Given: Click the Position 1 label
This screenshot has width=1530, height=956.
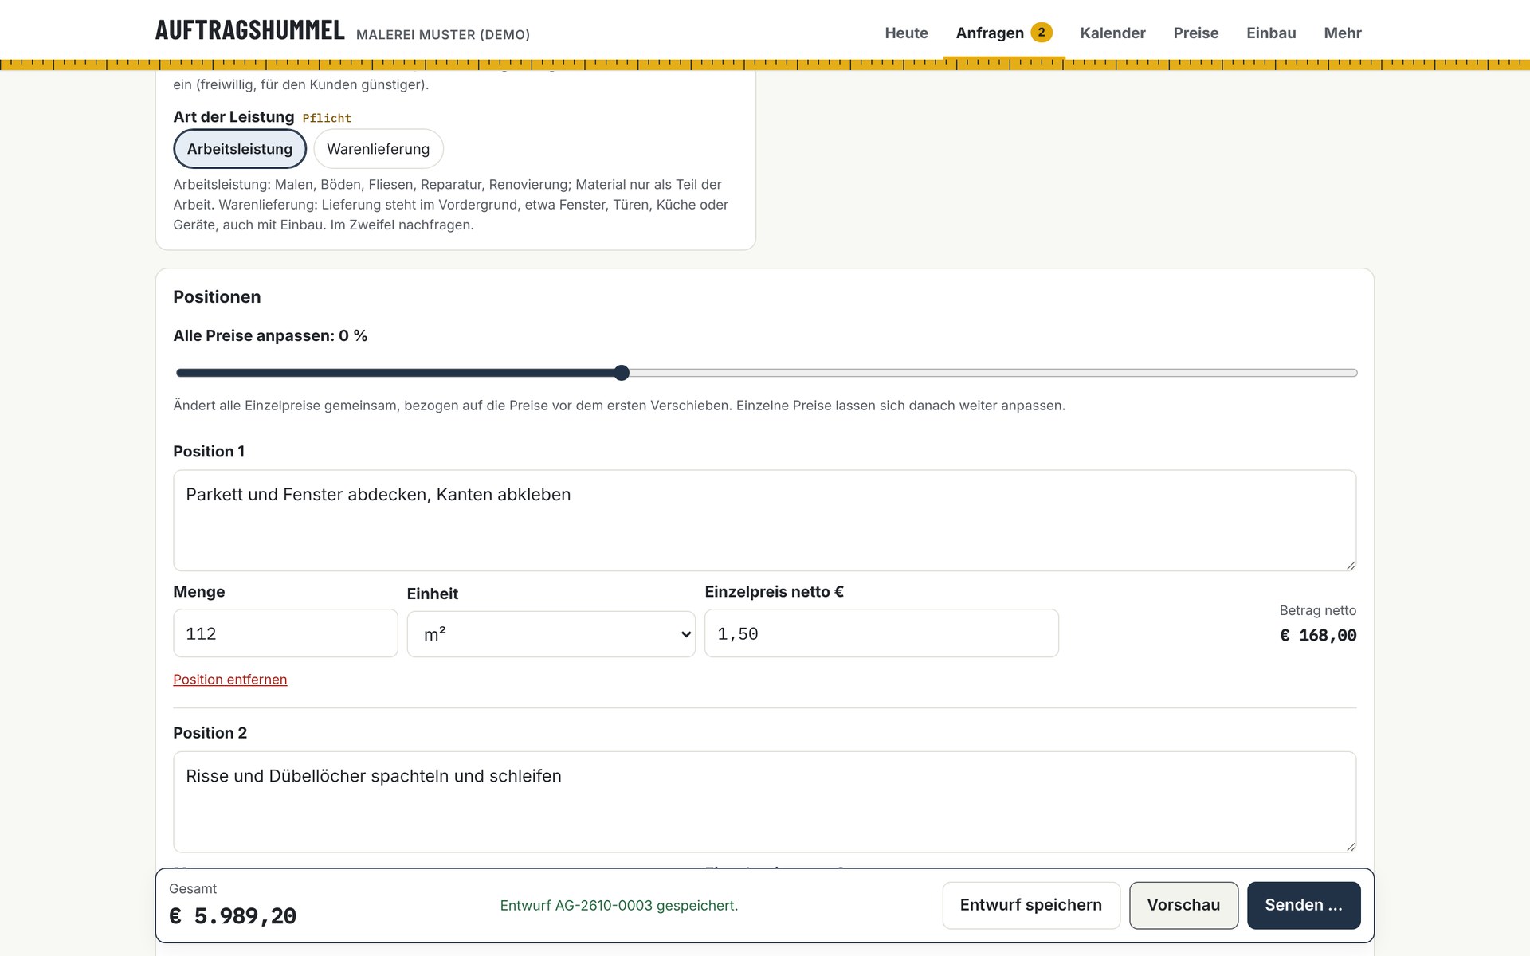Looking at the screenshot, I should (x=209, y=451).
